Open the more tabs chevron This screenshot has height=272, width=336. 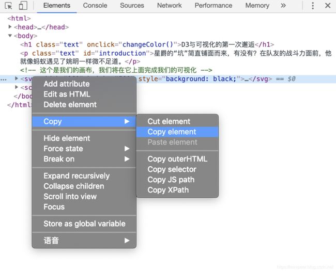(x=283, y=6)
